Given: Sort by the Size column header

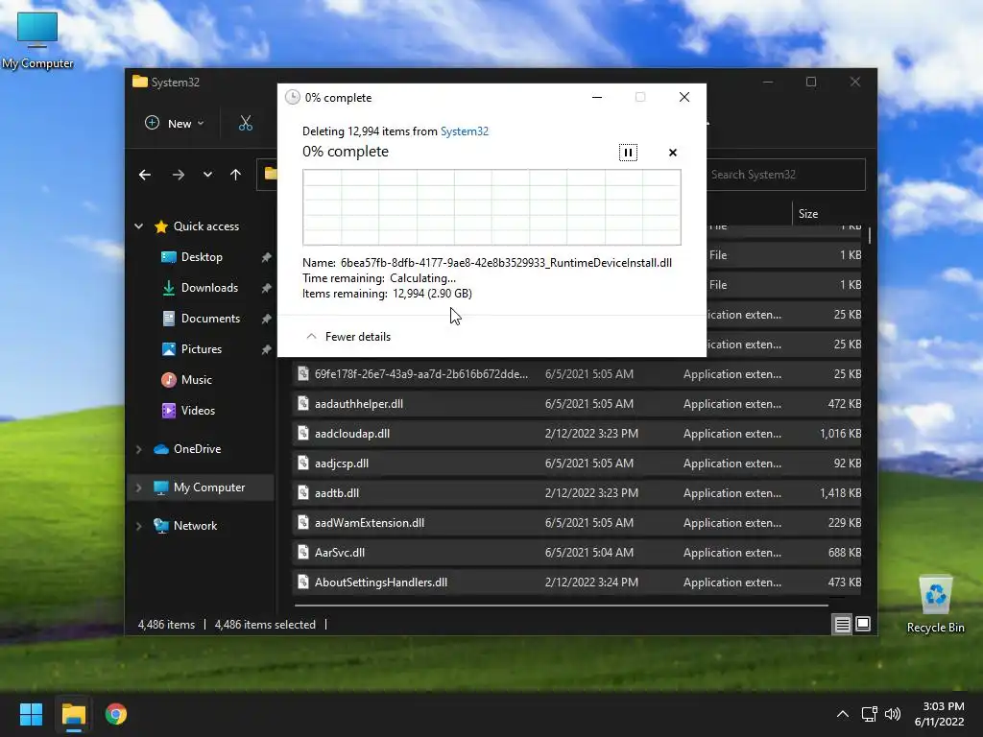Looking at the screenshot, I should (808, 214).
